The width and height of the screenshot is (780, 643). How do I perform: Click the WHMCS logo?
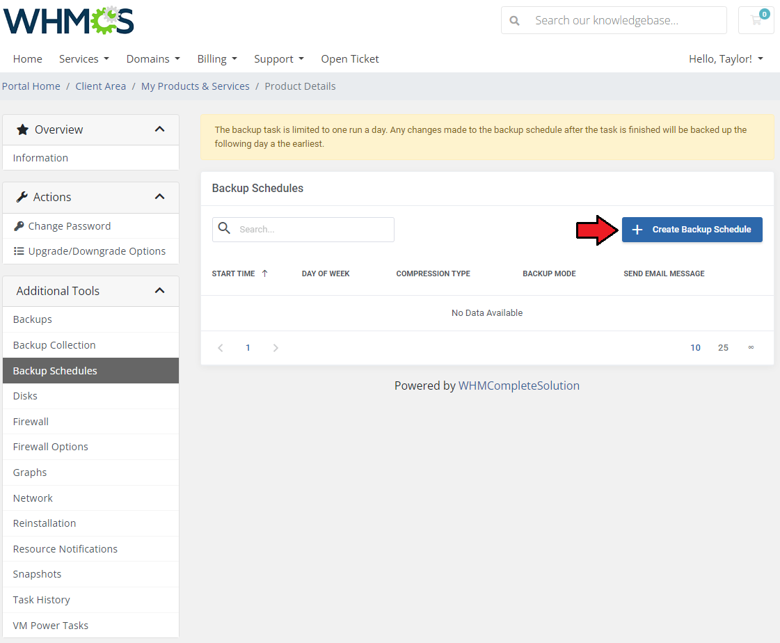click(x=68, y=21)
